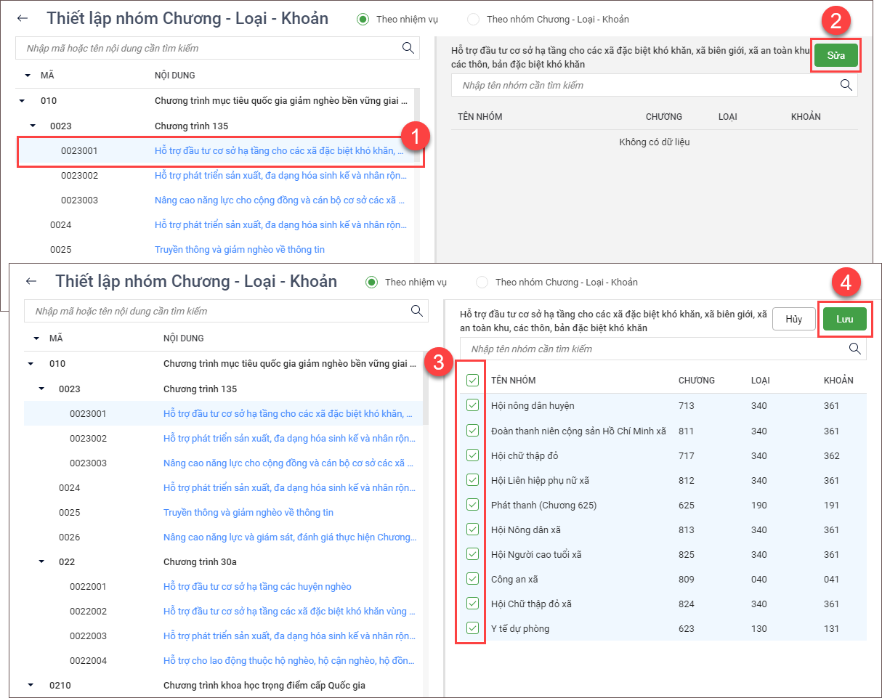Click the back arrow in the upper panel
The width and height of the screenshot is (882, 698).
[23, 19]
